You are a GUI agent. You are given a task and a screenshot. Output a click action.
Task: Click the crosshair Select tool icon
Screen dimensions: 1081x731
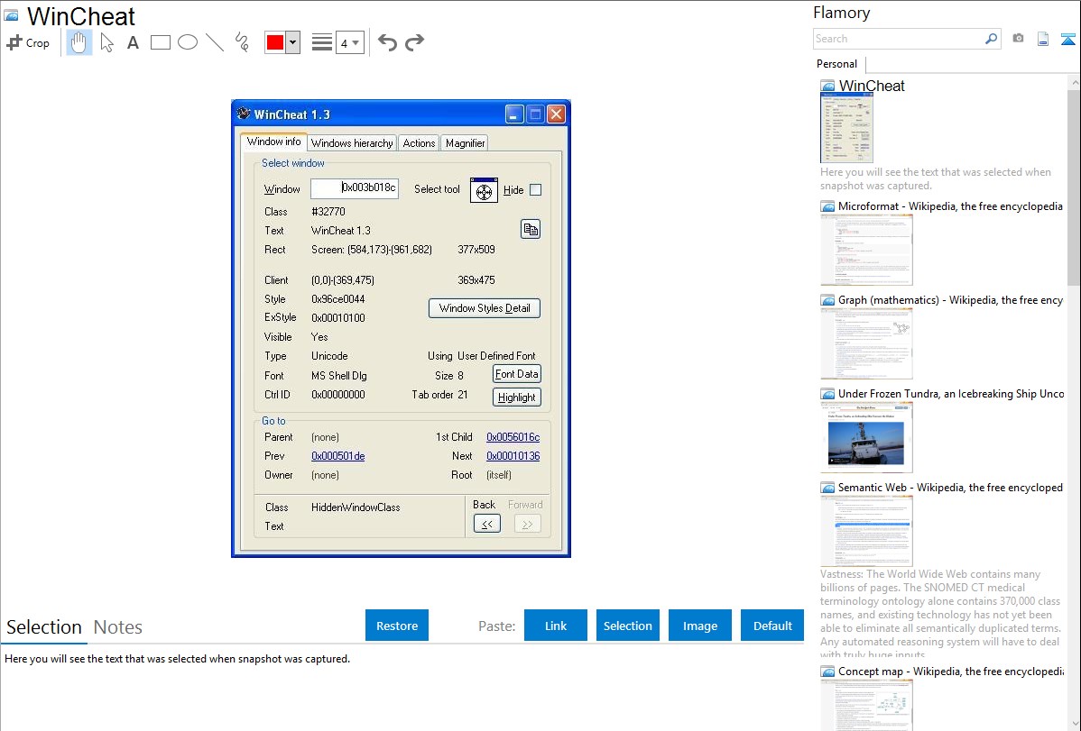pos(484,190)
